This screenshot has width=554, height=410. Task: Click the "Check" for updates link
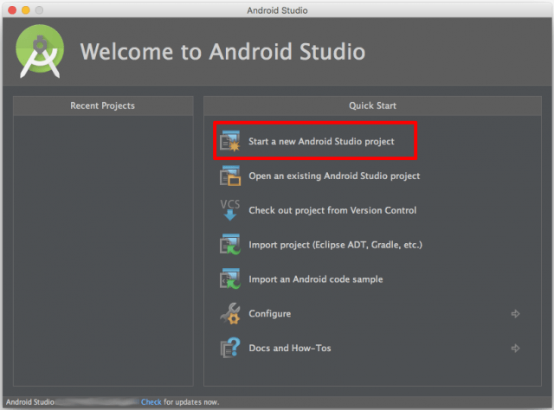pyautogui.click(x=151, y=402)
